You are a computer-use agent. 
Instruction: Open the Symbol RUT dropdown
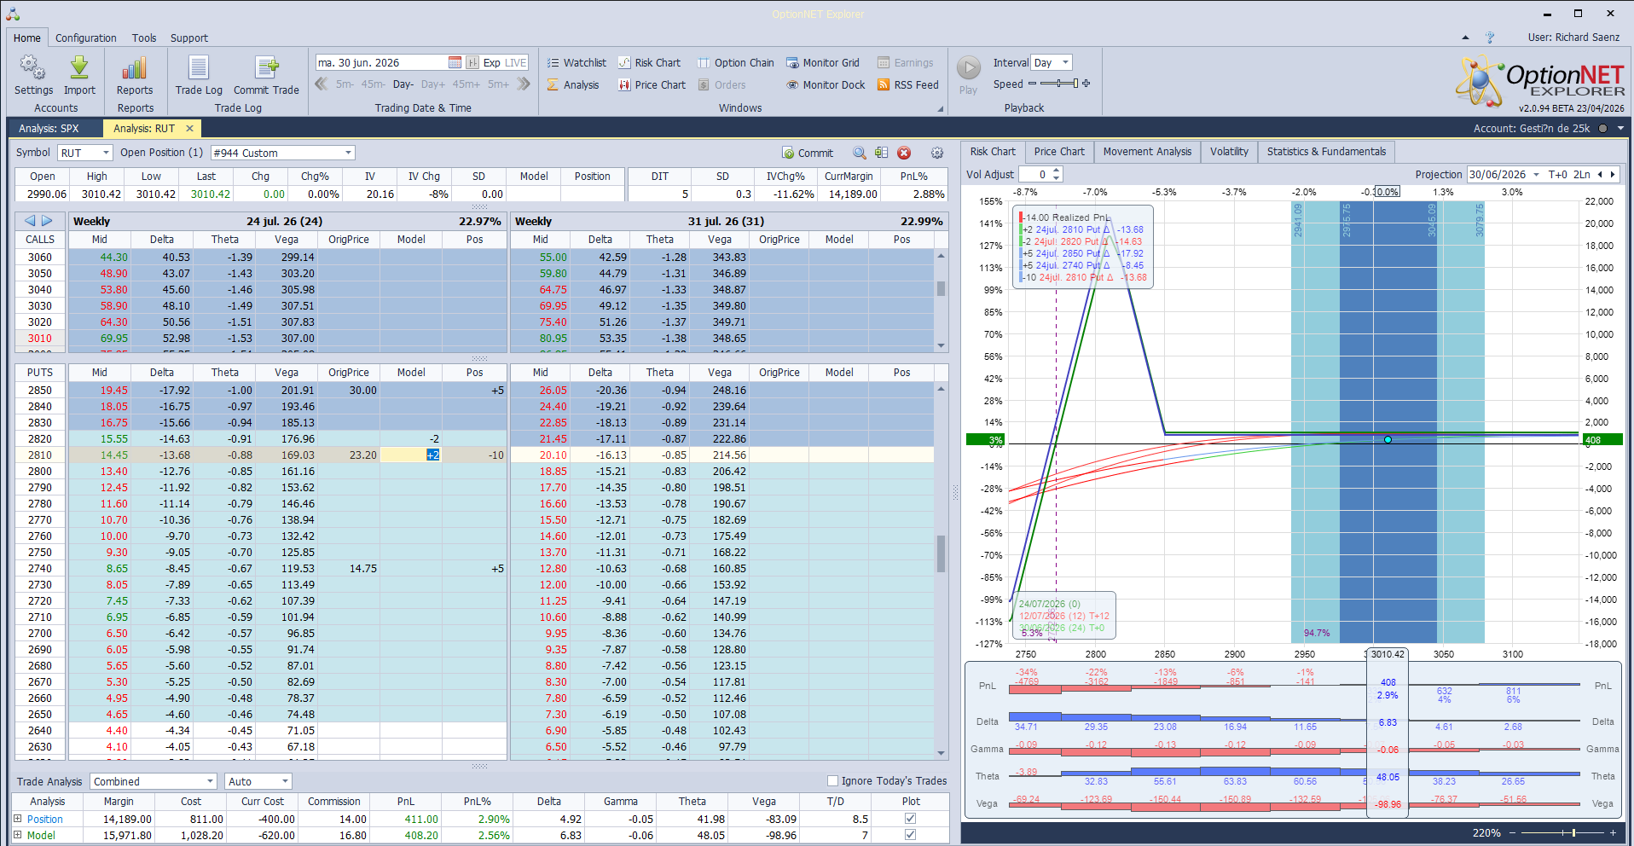click(85, 153)
